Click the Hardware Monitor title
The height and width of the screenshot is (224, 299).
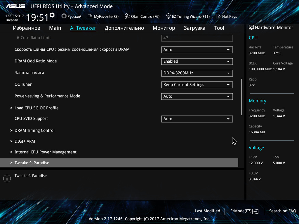(274, 28)
